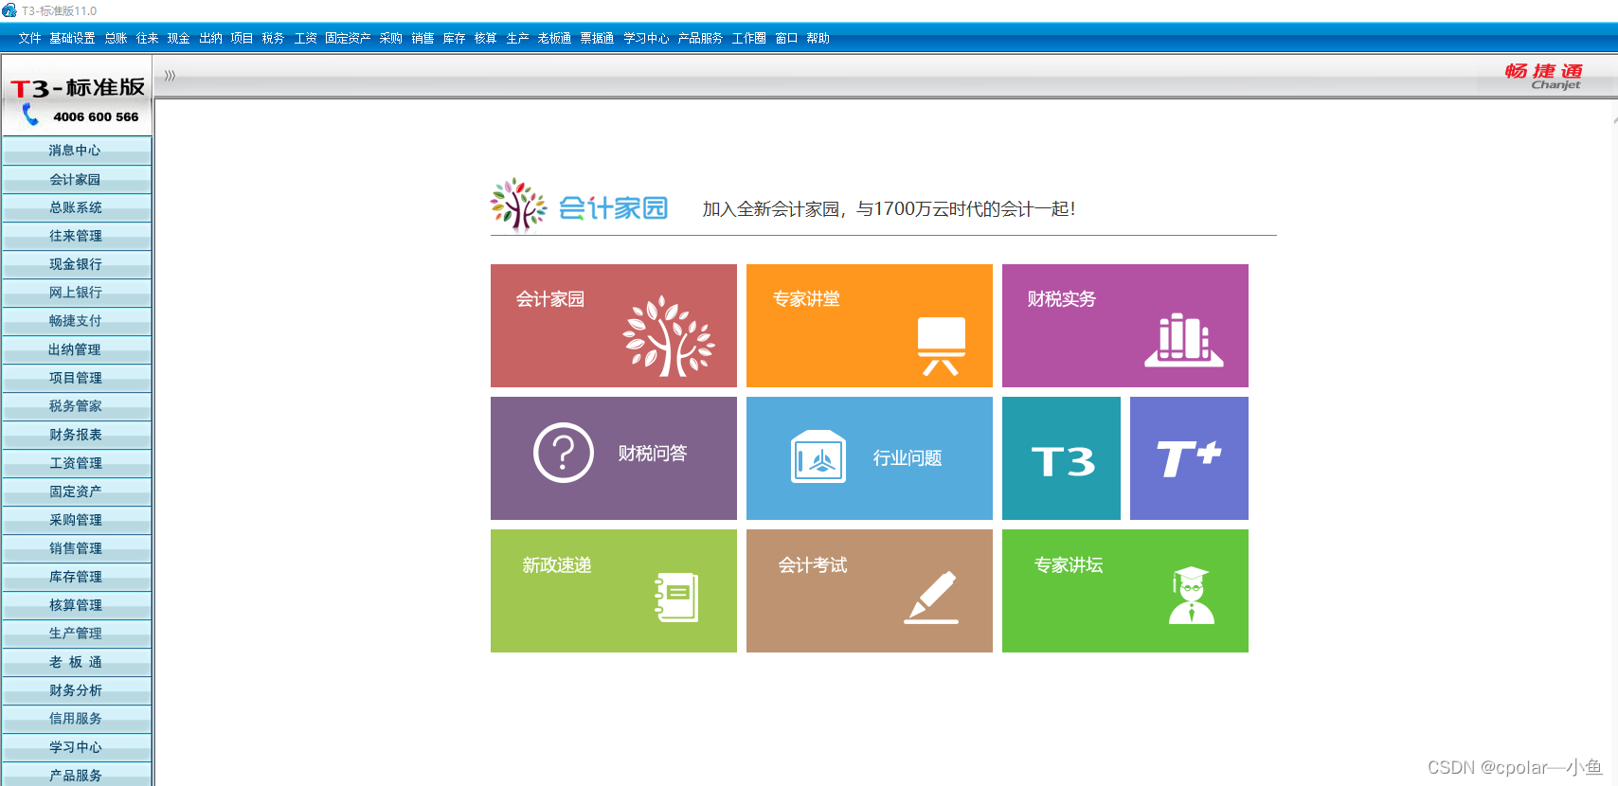The height and width of the screenshot is (786, 1618).
Task: Select 工资管理 in the sidebar
Action: [77, 463]
